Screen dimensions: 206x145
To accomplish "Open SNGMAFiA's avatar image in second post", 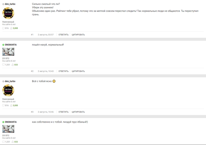I will pyautogui.click(x=8, y=52).
